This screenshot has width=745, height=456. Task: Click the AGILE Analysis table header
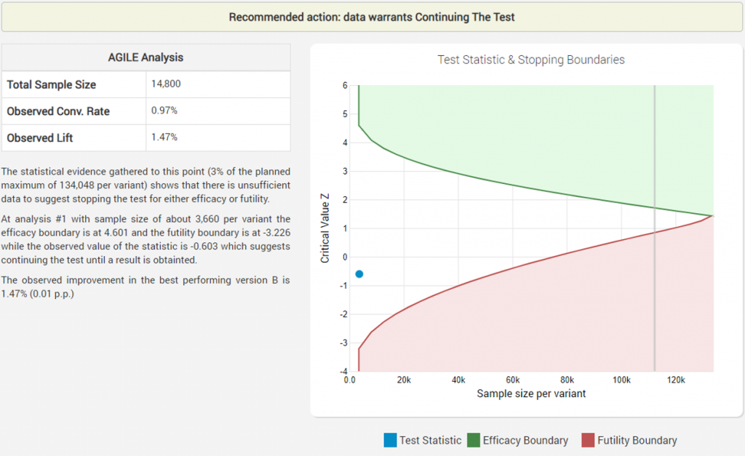(x=146, y=57)
